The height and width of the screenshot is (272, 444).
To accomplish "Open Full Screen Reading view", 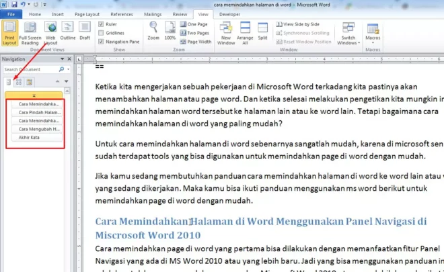I will pos(30,33).
